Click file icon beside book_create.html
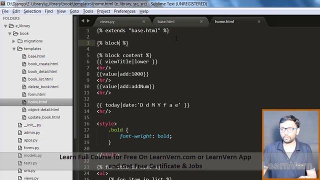This screenshot has width=320, height=180. [x=24, y=64]
